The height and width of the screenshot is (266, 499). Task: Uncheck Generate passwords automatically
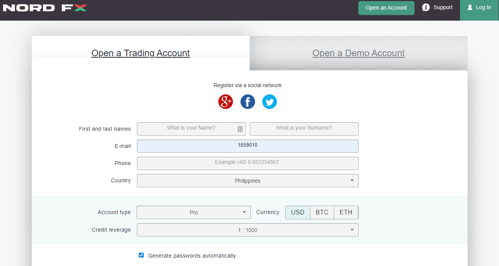click(141, 255)
